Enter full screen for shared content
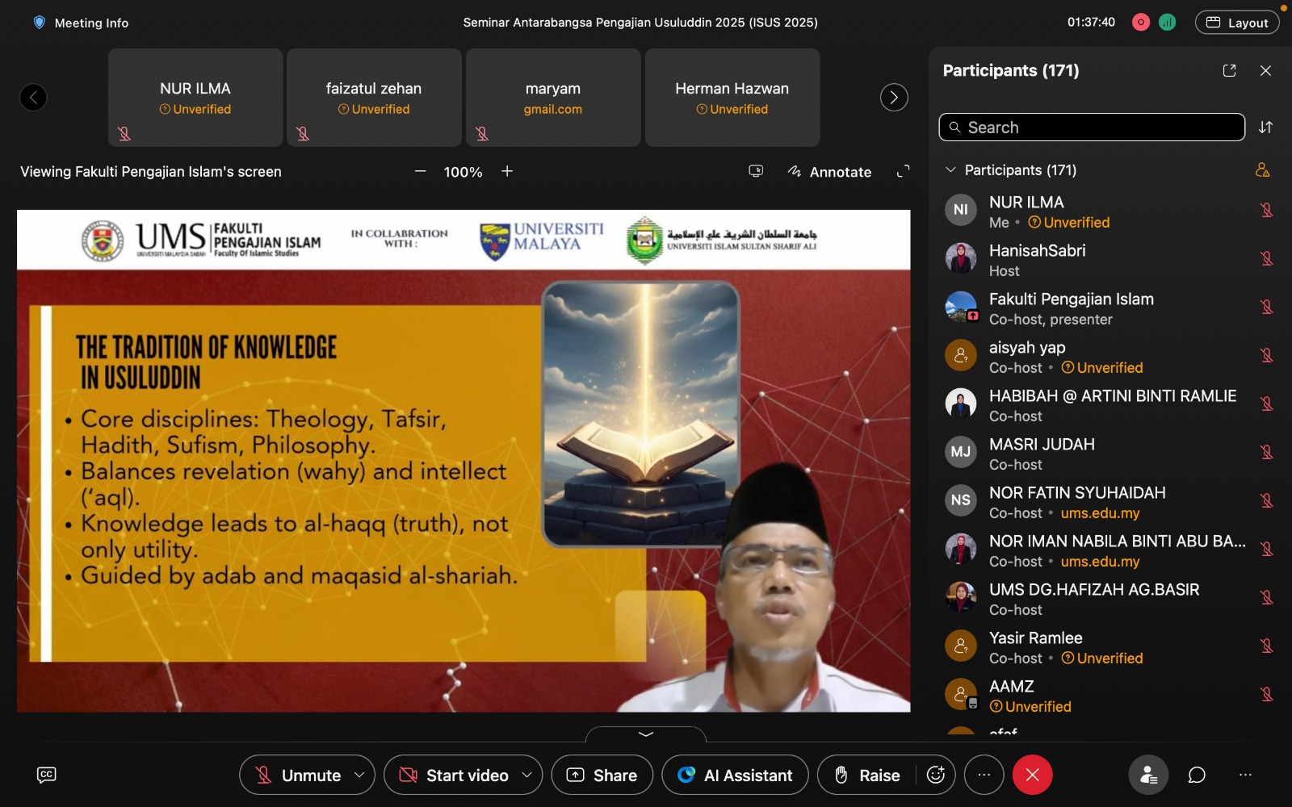This screenshot has height=807, width=1292. (x=903, y=171)
